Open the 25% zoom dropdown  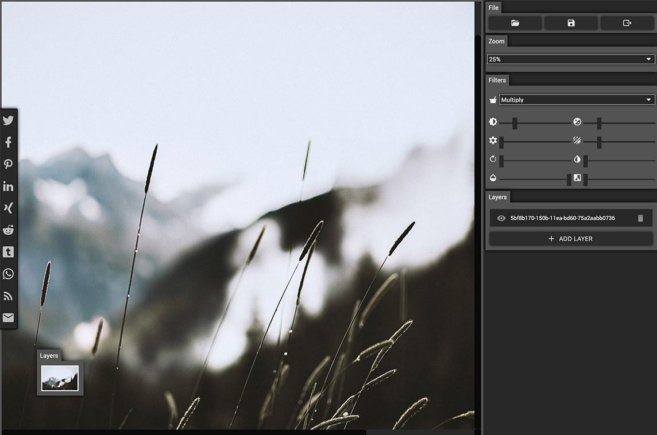[570, 59]
